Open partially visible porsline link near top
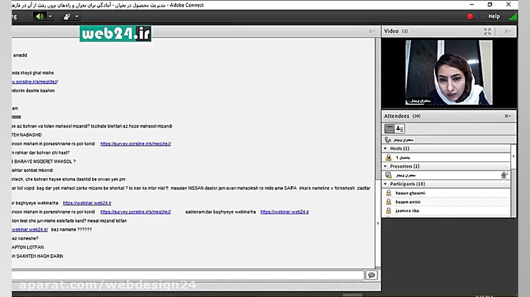Viewport: 530px width, 297px height. click(35, 82)
